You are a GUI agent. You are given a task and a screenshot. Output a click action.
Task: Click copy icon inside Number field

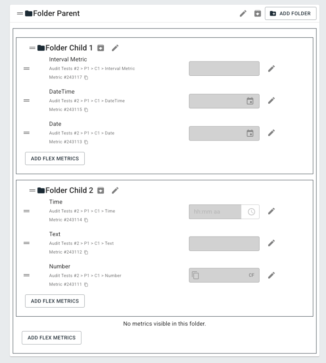point(196,275)
